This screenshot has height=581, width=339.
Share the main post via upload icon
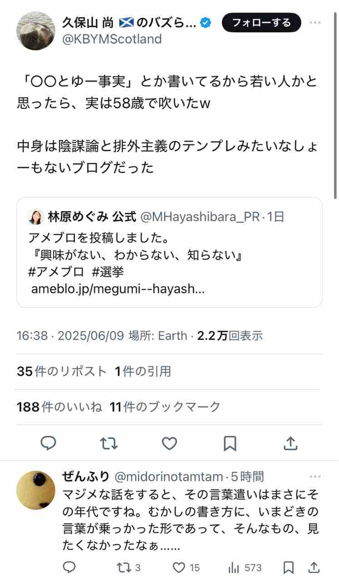pos(290,443)
